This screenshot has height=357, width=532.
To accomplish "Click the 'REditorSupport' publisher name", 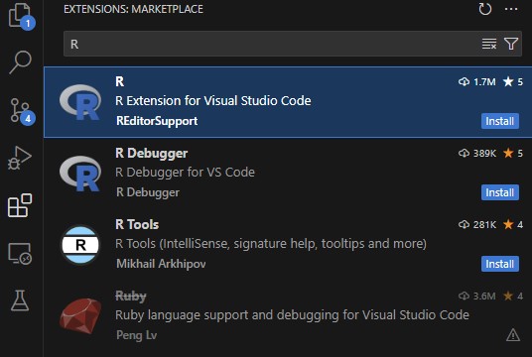I will (x=157, y=121).
